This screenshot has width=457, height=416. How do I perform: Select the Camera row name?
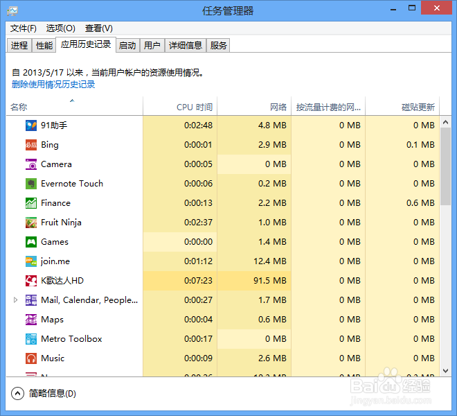click(56, 164)
